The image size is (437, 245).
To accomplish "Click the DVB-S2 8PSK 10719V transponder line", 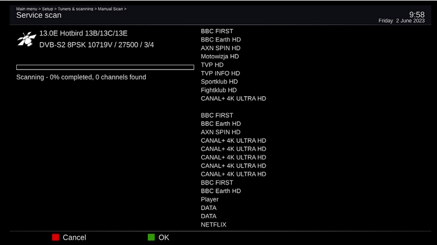I will pos(96,45).
